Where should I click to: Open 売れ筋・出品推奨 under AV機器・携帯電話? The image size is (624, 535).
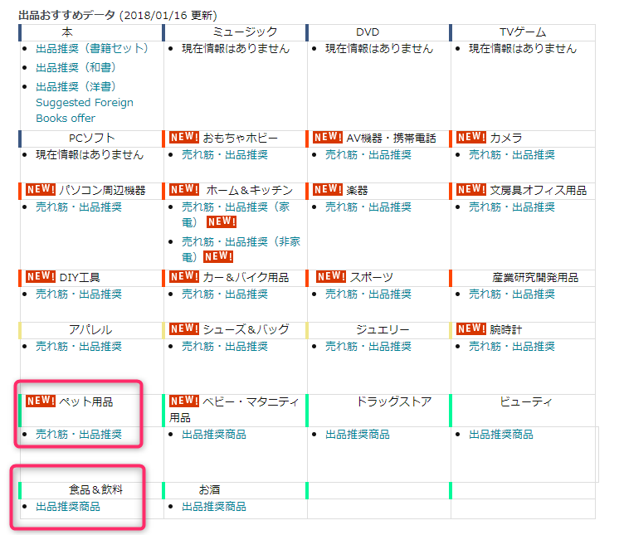point(368,154)
